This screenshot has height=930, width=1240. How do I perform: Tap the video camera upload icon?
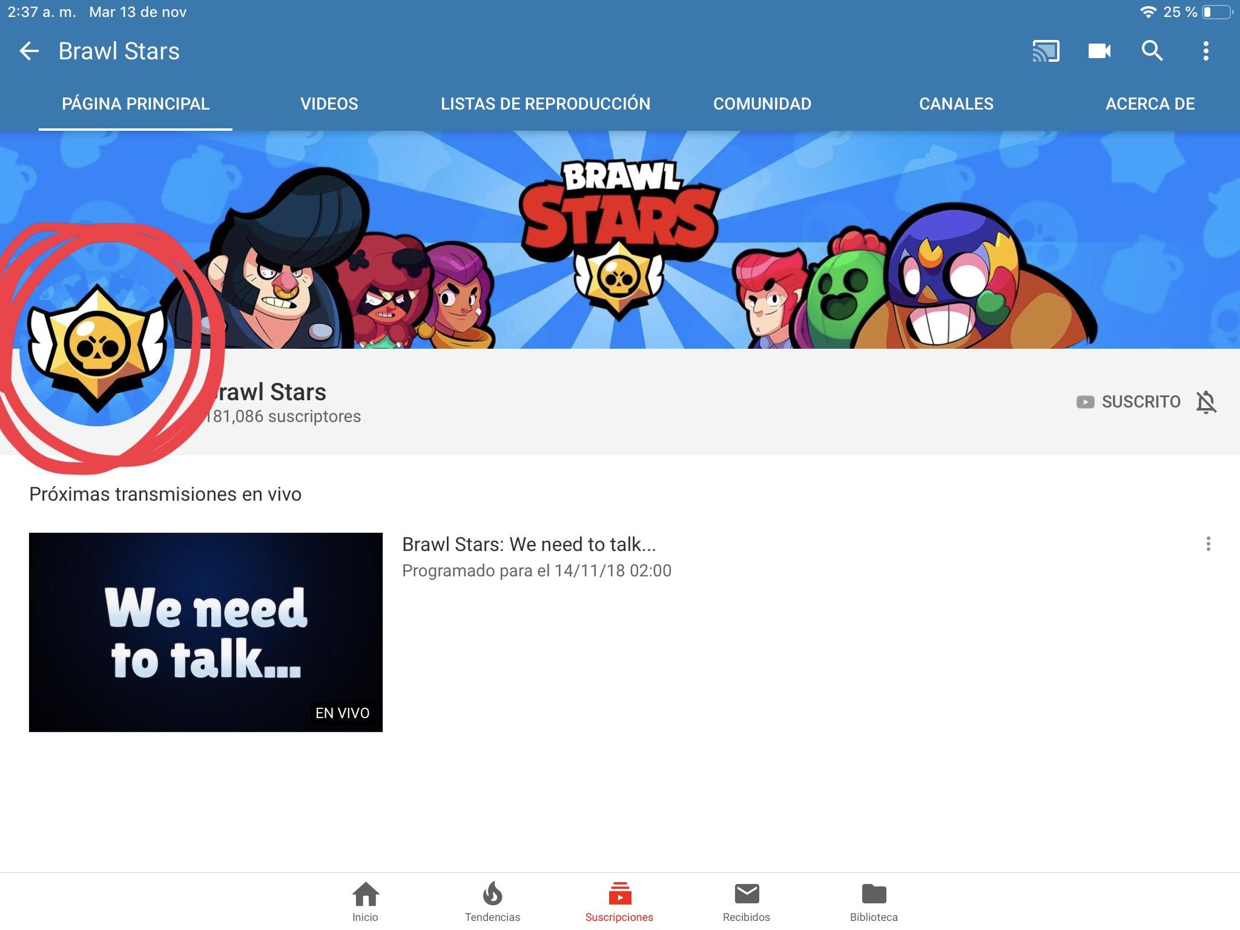coord(1099,51)
